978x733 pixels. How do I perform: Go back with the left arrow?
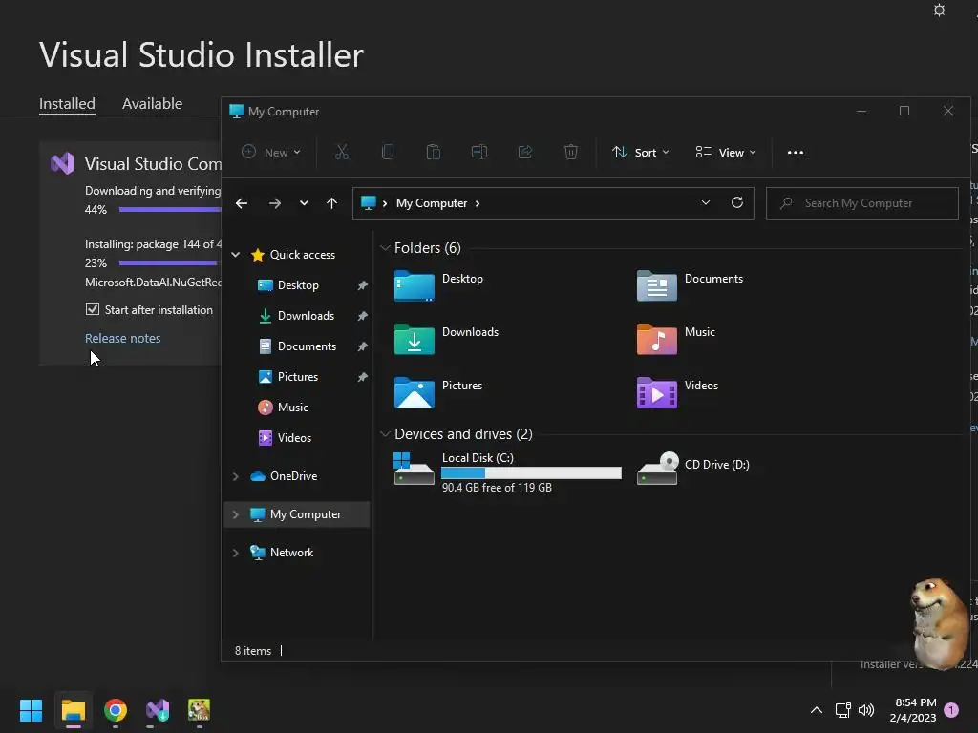[x=242, y=203]
